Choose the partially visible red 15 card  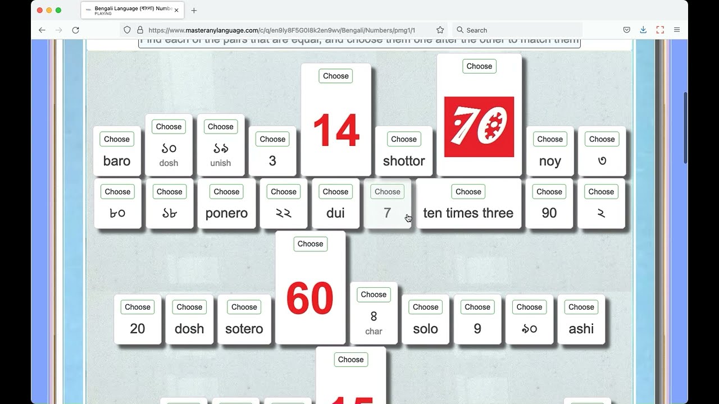click(x=351, y=359)
